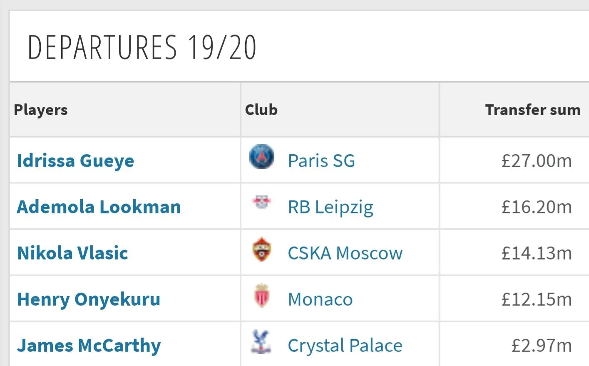View Nikola Vlasic's player profile

point(72,253)
